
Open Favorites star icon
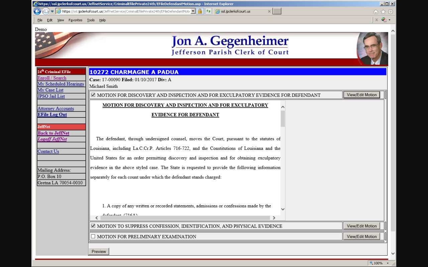pos(383,12)
